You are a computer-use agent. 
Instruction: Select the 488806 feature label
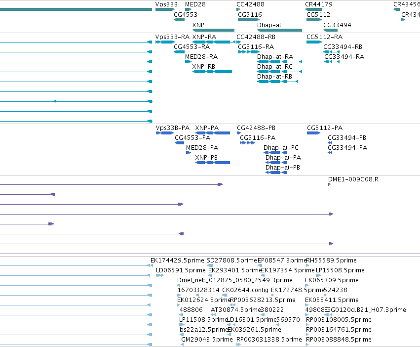point(191,310)
